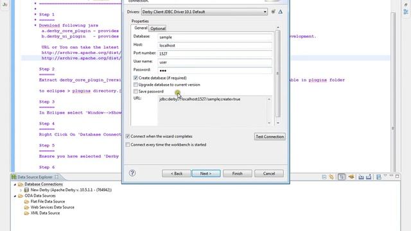
Task: Enable the Save password checkbox
Action: [x=136, y=91]
